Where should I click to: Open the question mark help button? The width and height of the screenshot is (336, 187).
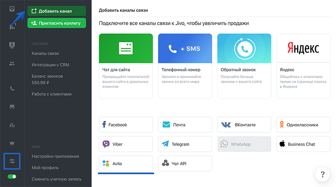tap(322, 174)
